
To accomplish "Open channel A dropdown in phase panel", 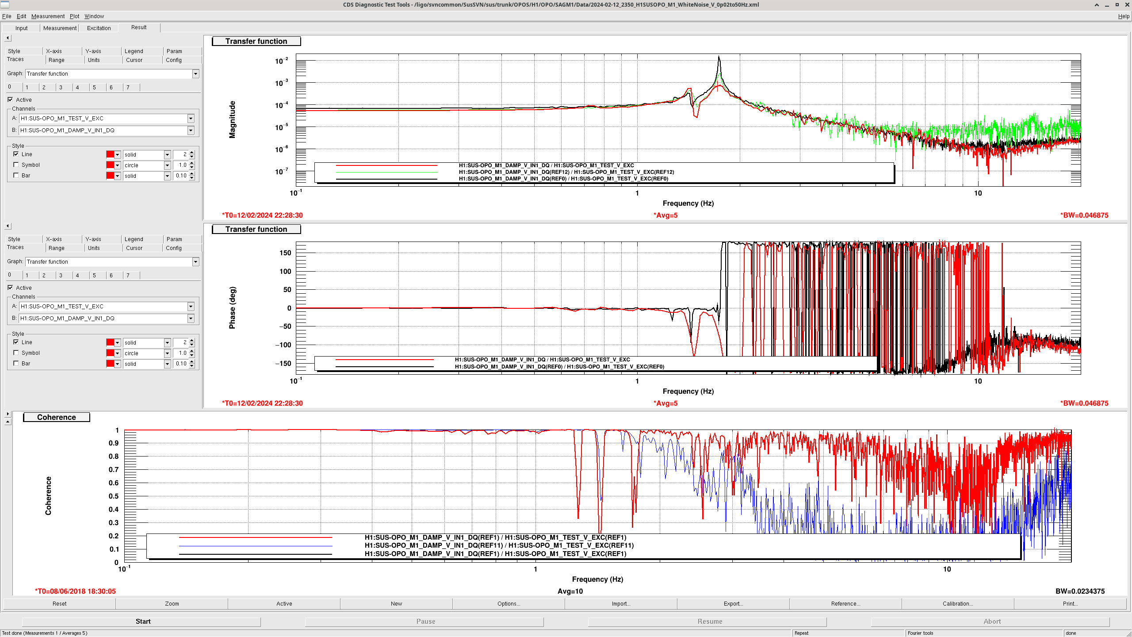I will coord(191,307).
